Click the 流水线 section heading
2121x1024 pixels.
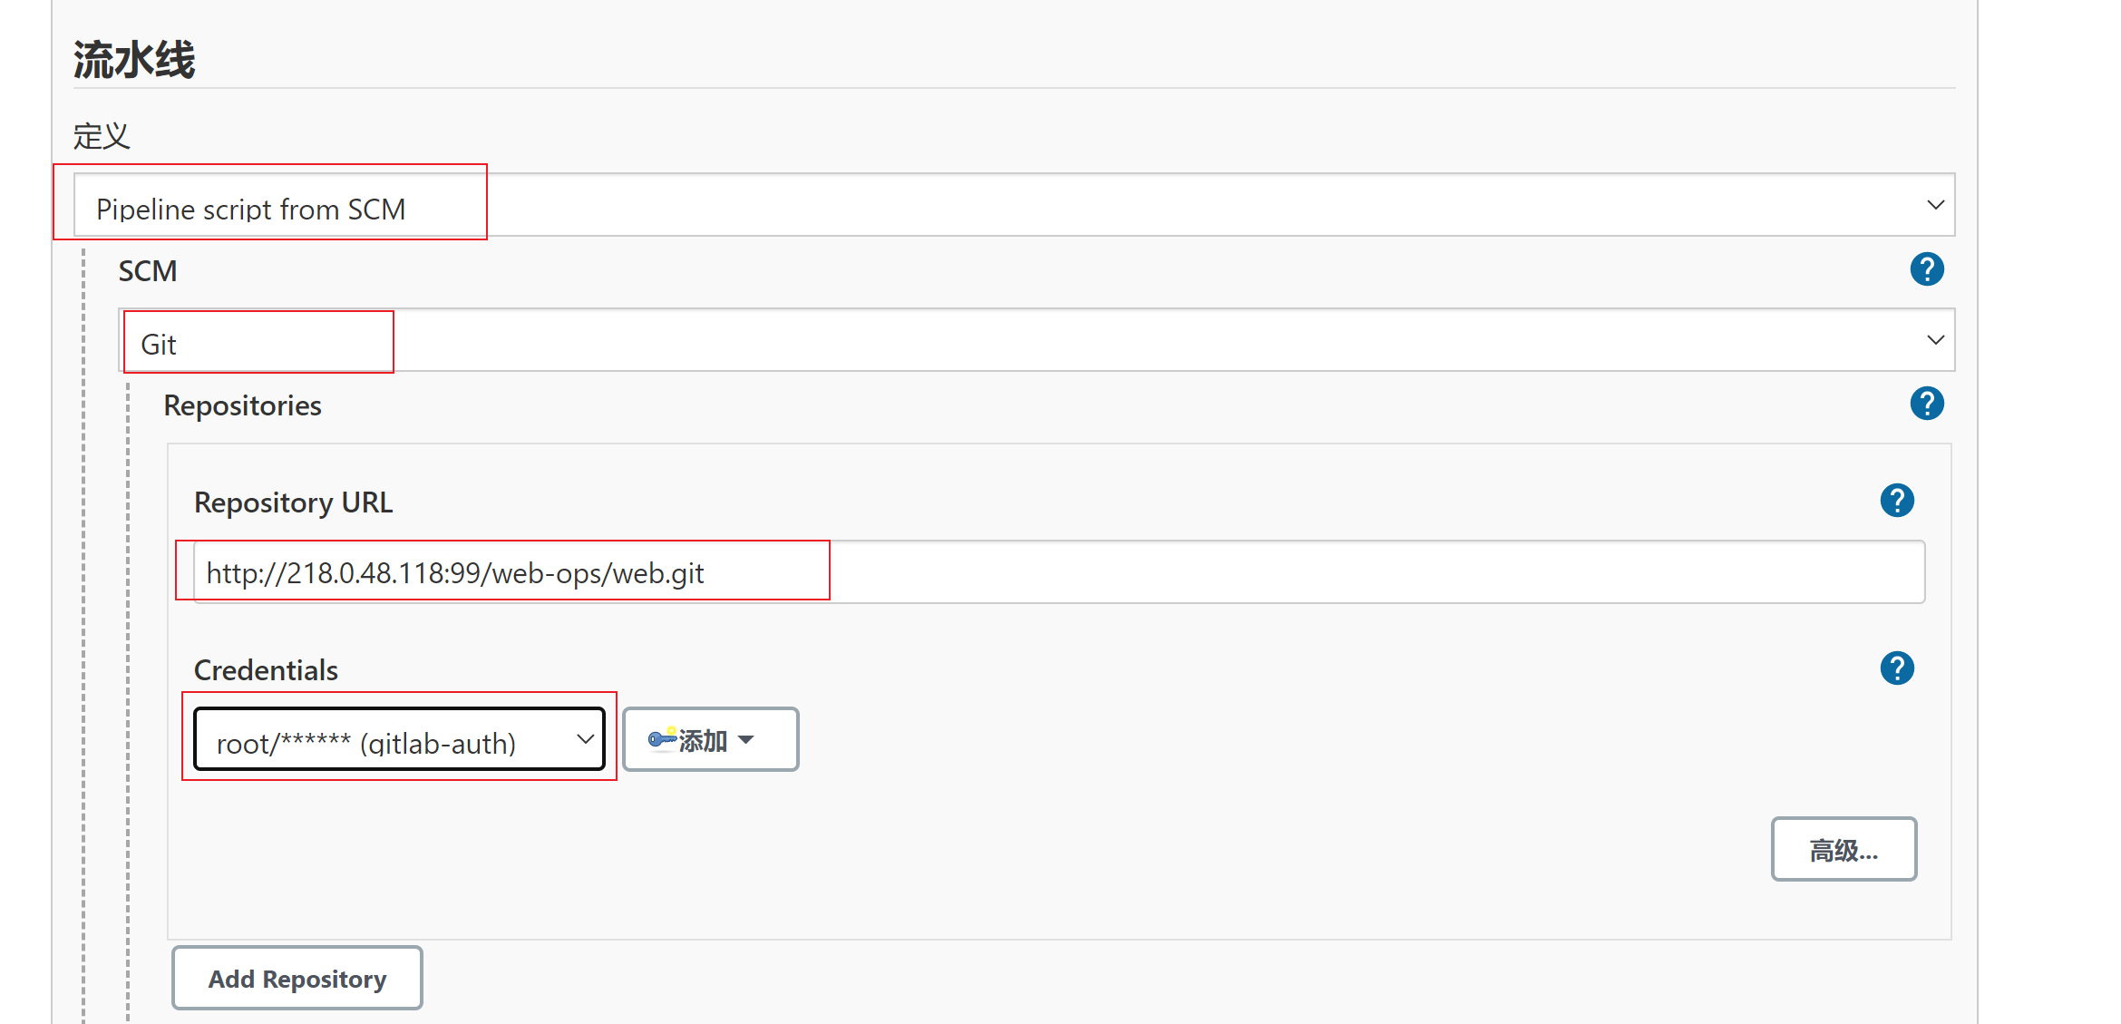click(134, 60)
